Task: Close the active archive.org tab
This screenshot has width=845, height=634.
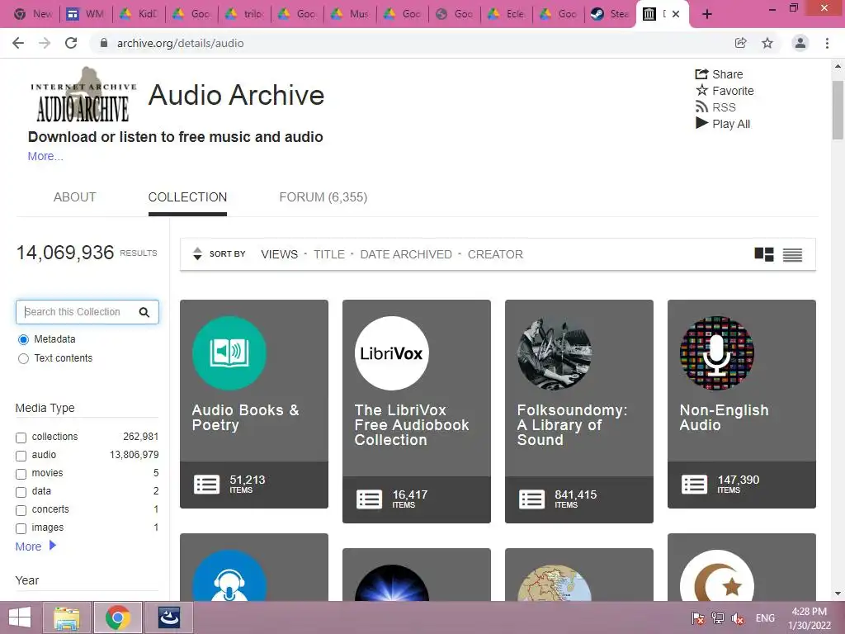Action: pos(676,15)
